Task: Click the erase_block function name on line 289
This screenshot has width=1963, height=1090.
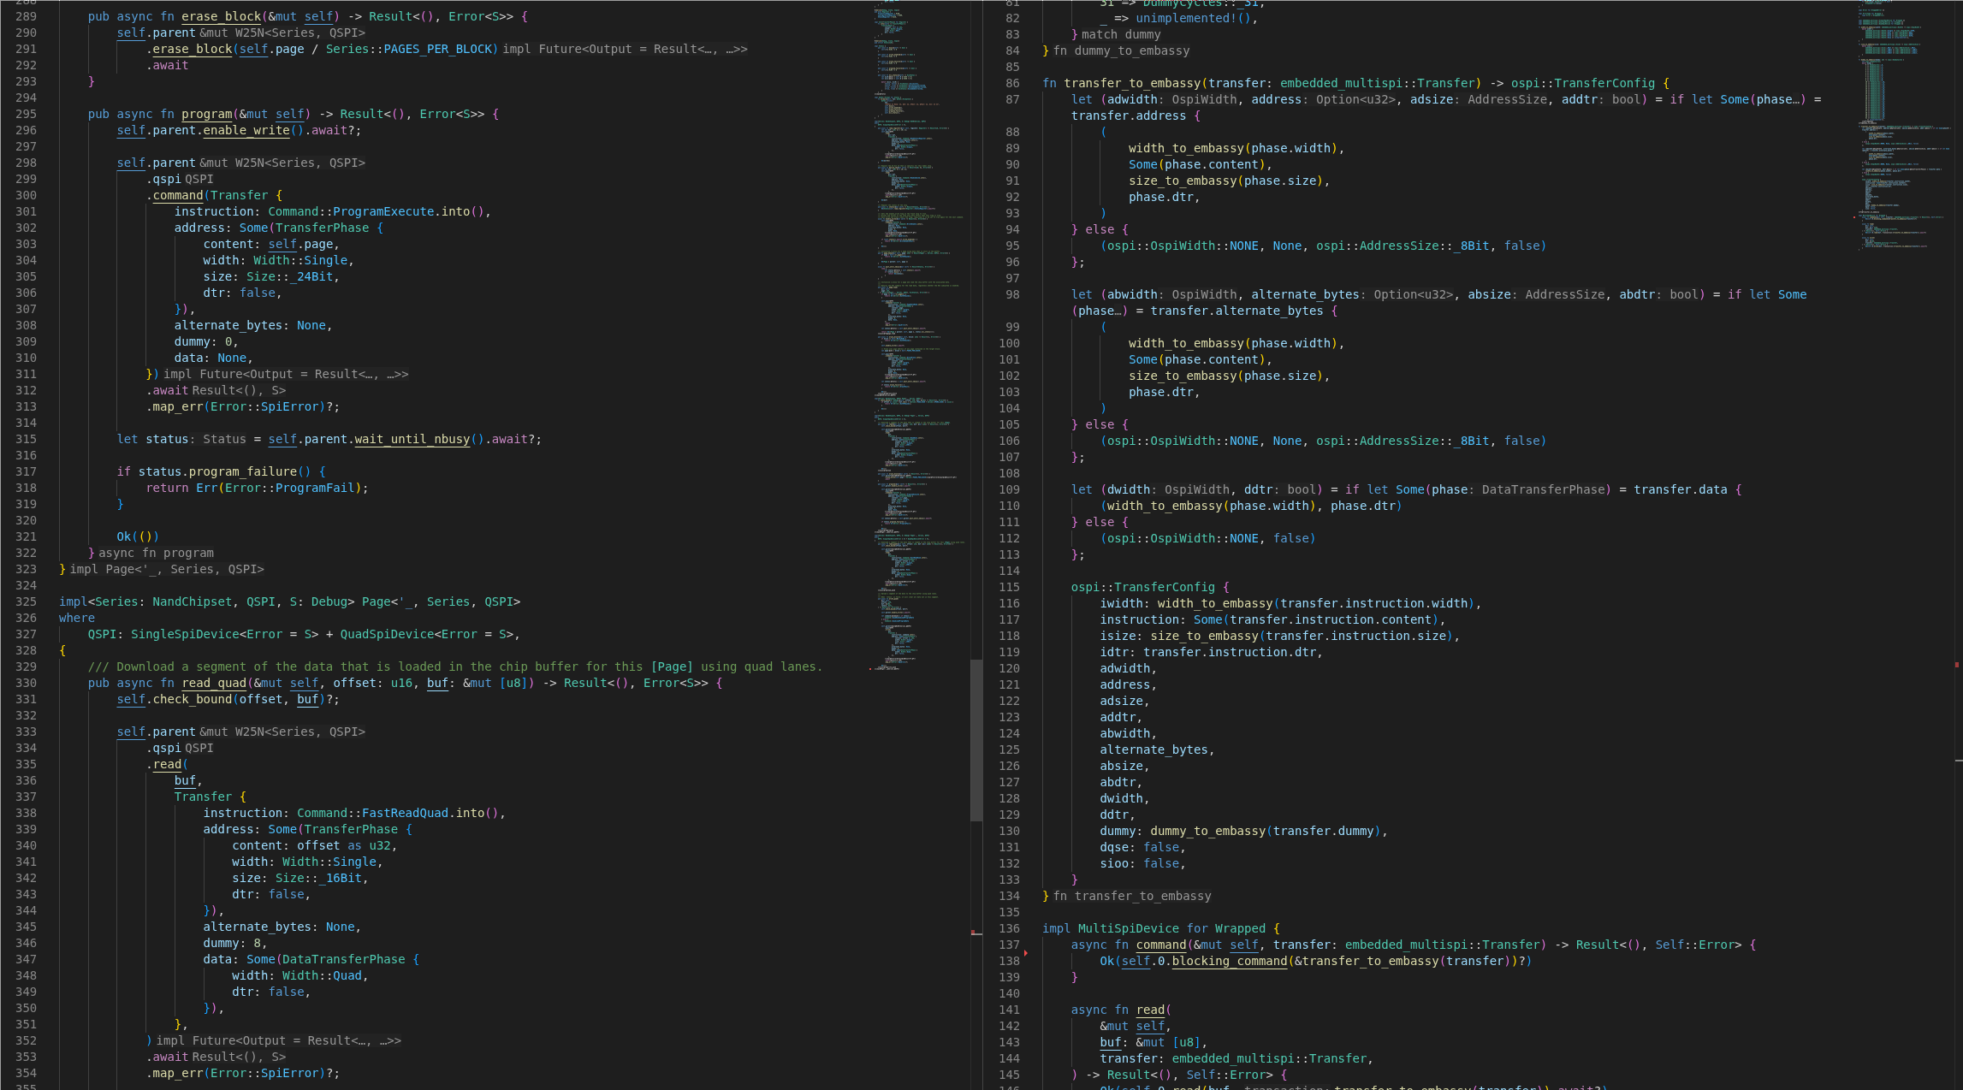Action: [221, 16]
